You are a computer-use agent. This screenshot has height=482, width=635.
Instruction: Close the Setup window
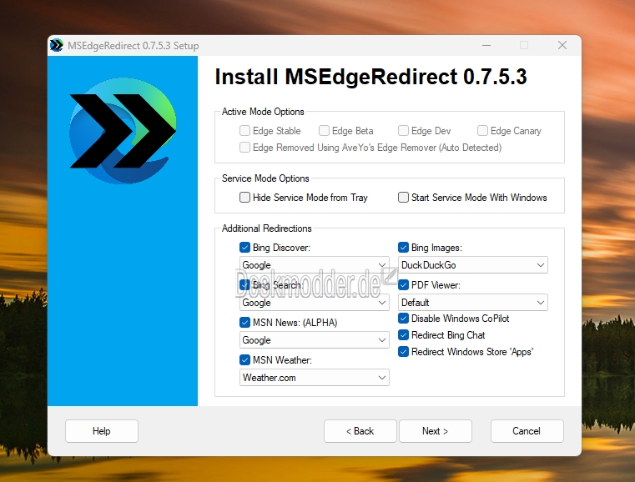click(x=562, y=45)
